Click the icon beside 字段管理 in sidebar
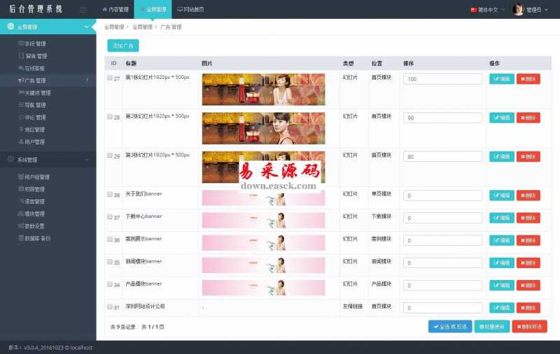This screenshot has width=560, height=354. (21, 43)
